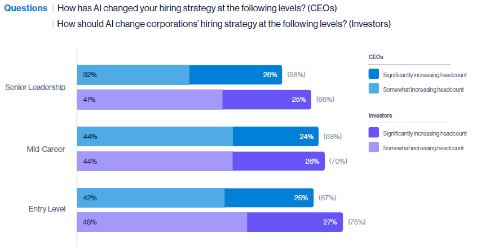Click the purple 26% Mid-Career Investors segment
This screenshot has height=247, width=481.
point(279,161)
